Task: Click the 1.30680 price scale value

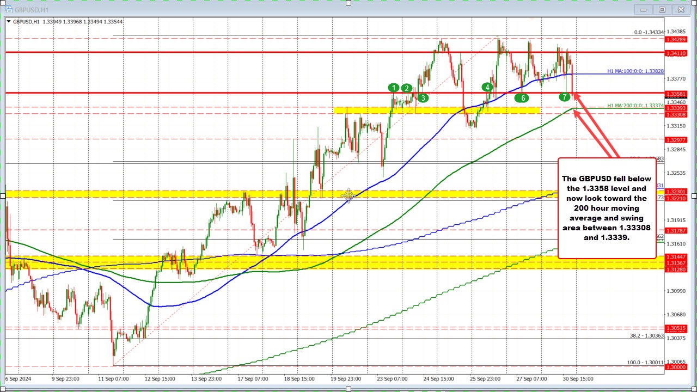Action: coord(675,315)
